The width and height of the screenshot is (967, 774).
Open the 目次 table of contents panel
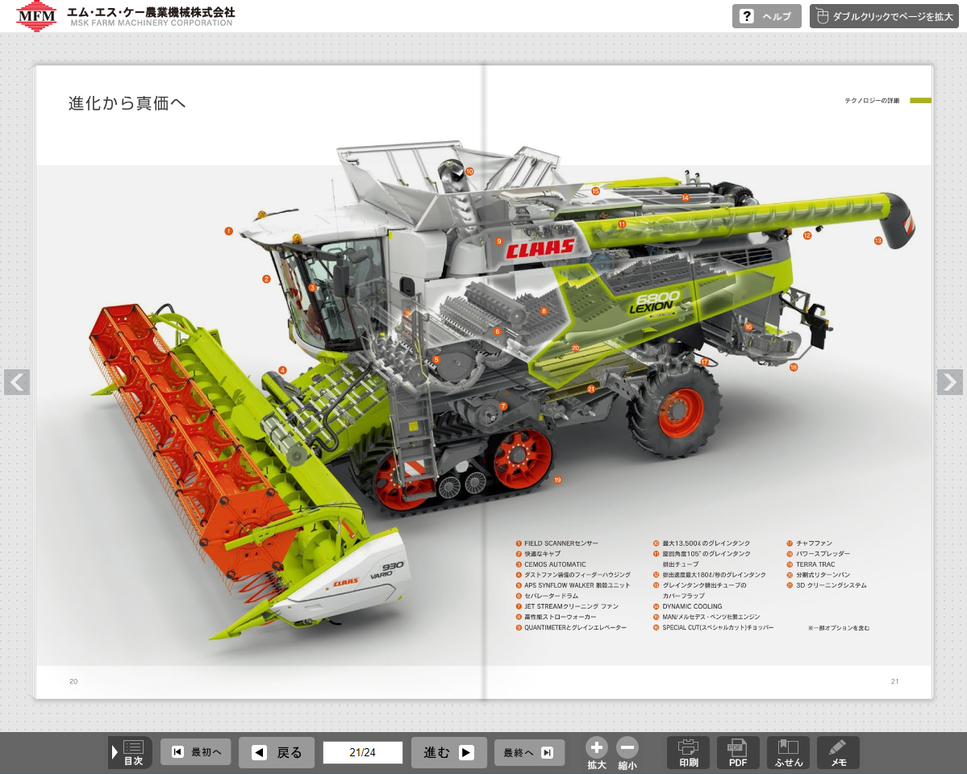[x=128, y=752]
